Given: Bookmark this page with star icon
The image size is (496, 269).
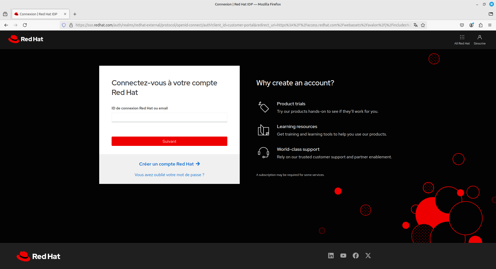Looking at the screenshot, I should click(423, 25).
